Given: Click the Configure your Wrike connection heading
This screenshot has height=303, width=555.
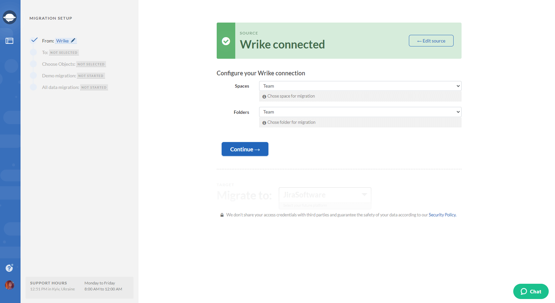Looking at the screenshot, I should pyautogui.click(x=261, y=73).
